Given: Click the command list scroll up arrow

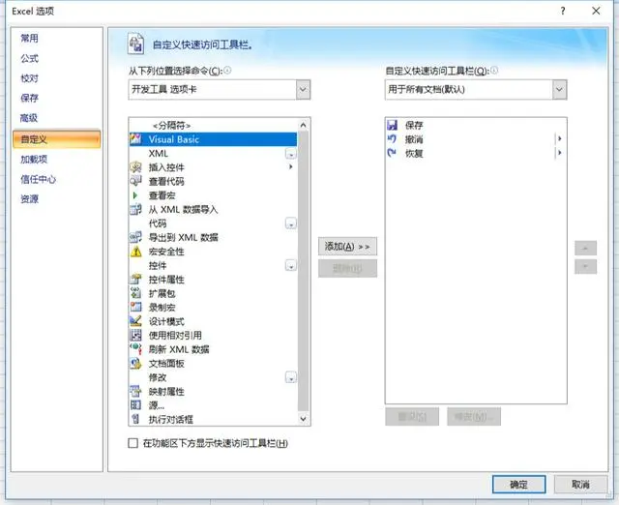Looking at the screenshot, I should pyautogui.click(x=303, y=125).
